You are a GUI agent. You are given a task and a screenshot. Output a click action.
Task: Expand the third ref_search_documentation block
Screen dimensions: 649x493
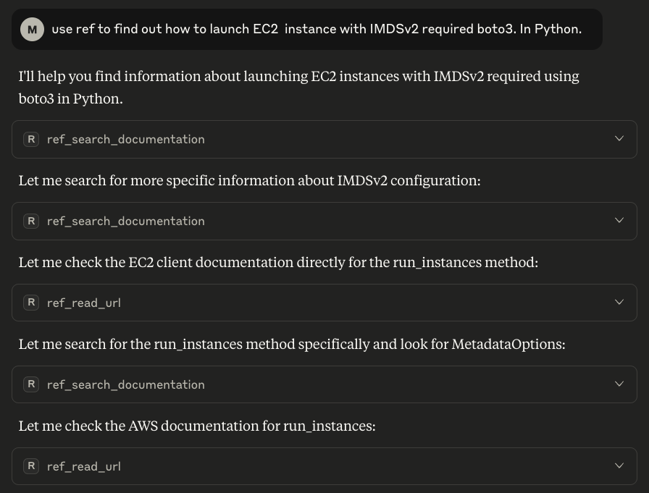tap(619, 384)
